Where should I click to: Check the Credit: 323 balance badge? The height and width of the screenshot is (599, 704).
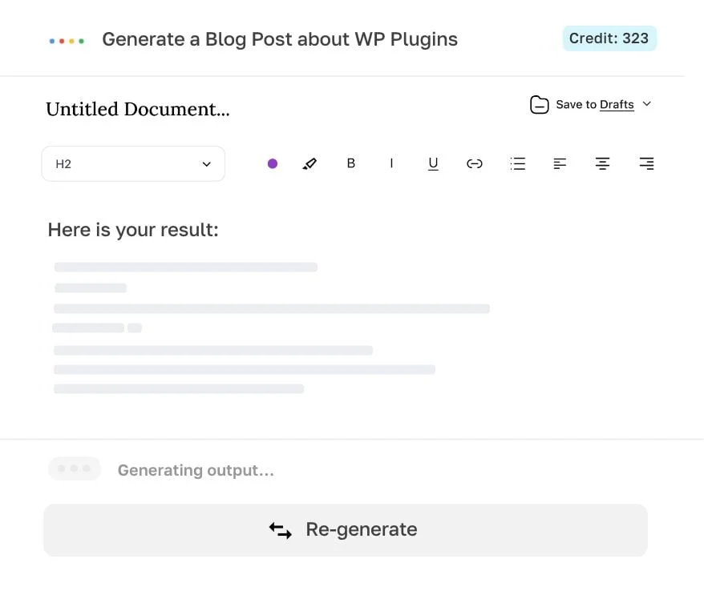609,38
